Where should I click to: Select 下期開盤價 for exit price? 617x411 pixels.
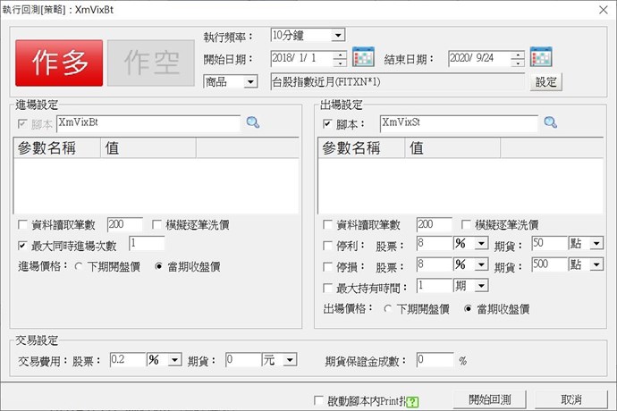(387, 309)
